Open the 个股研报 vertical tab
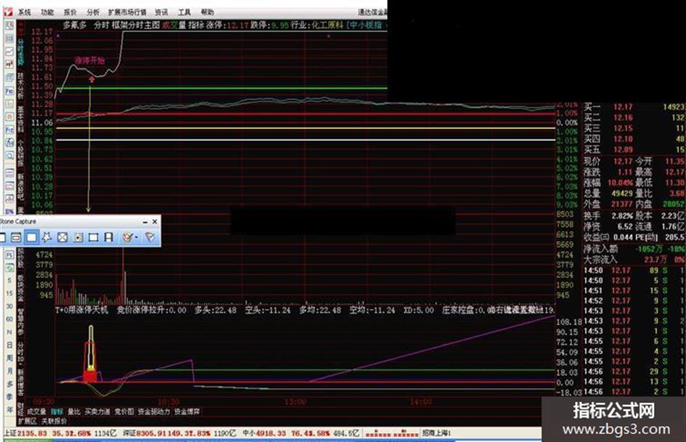Screen dimensions: 686x442 pos(20,153)
